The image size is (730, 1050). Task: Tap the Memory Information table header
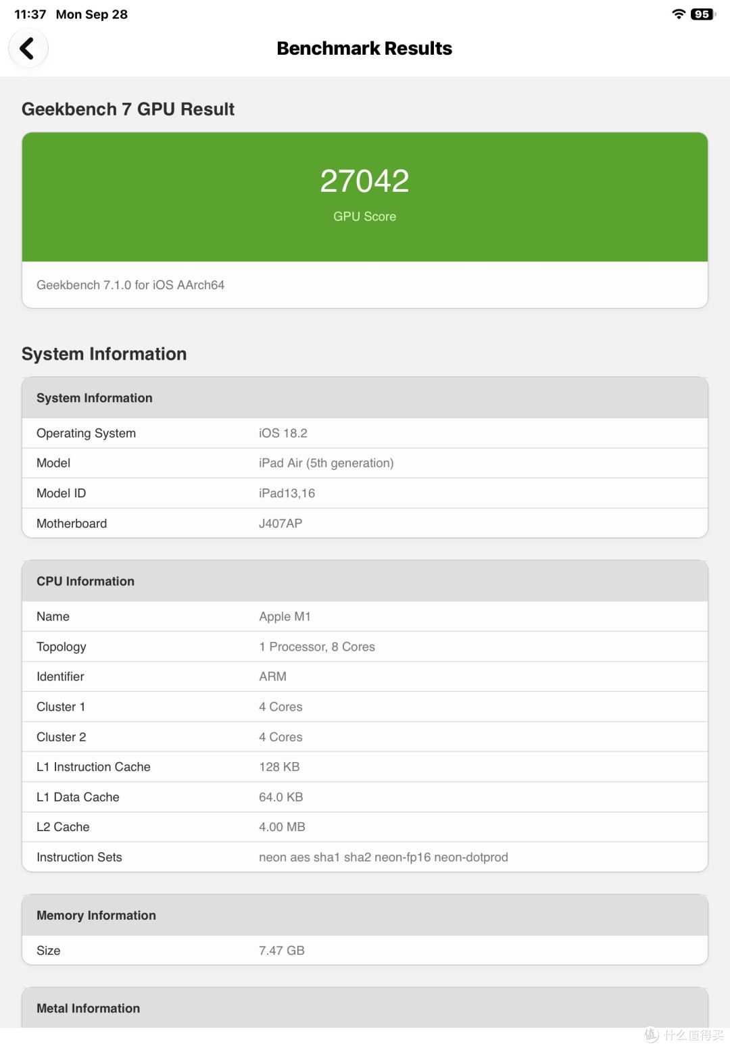click(365, 916)
